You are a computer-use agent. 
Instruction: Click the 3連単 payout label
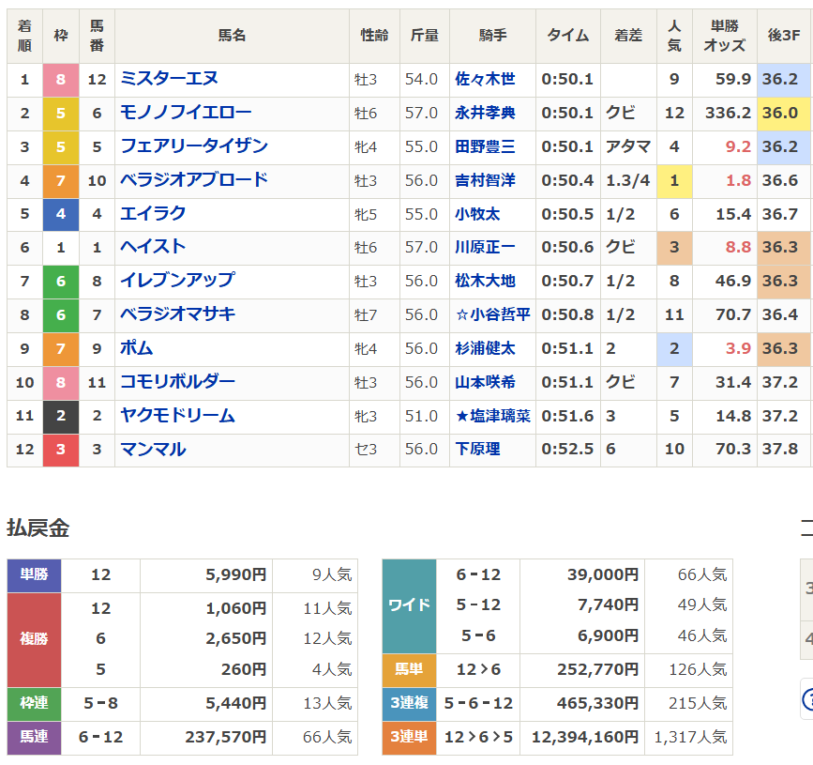pos(409,737)
